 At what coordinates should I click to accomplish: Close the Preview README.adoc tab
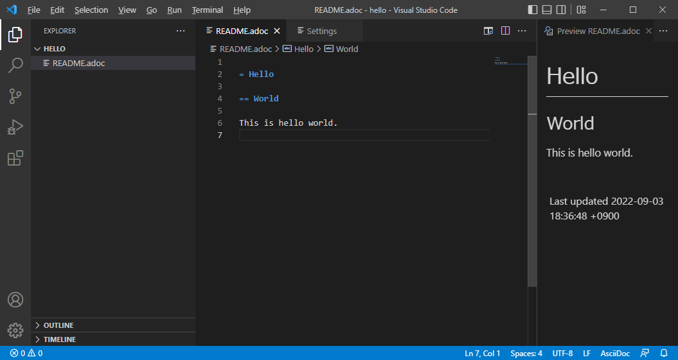pyautogui.click(x=648, y=31)
